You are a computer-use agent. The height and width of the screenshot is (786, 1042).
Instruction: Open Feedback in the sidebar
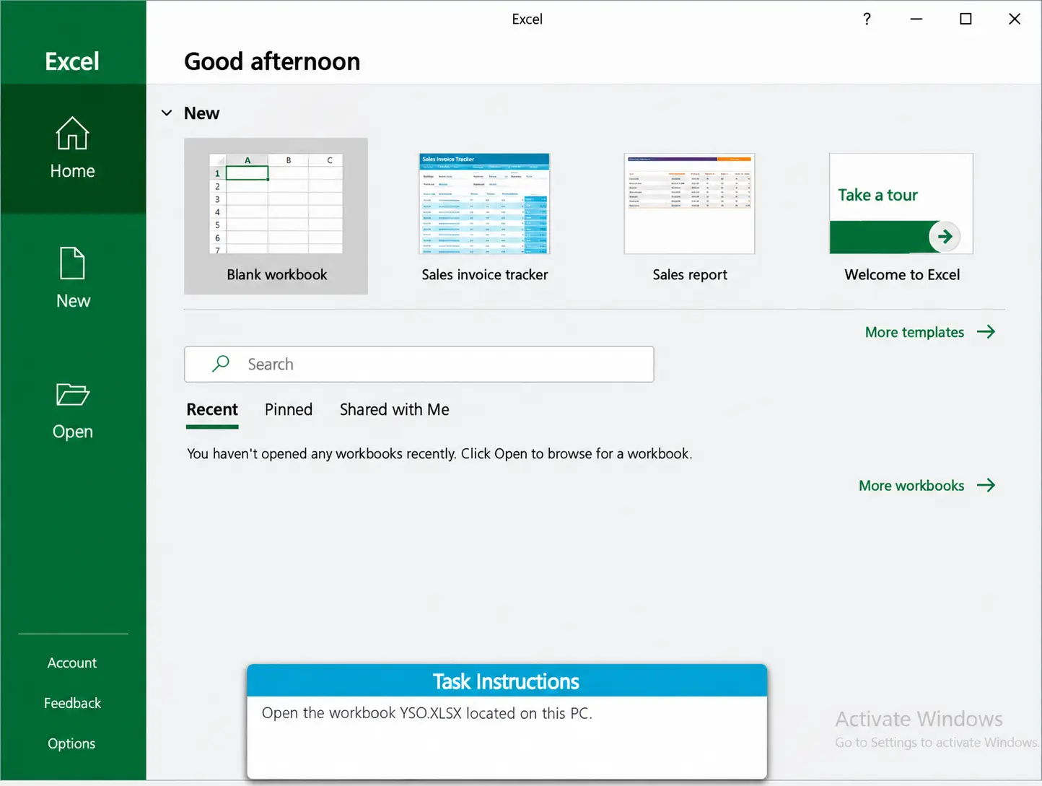tap(72, 703)
